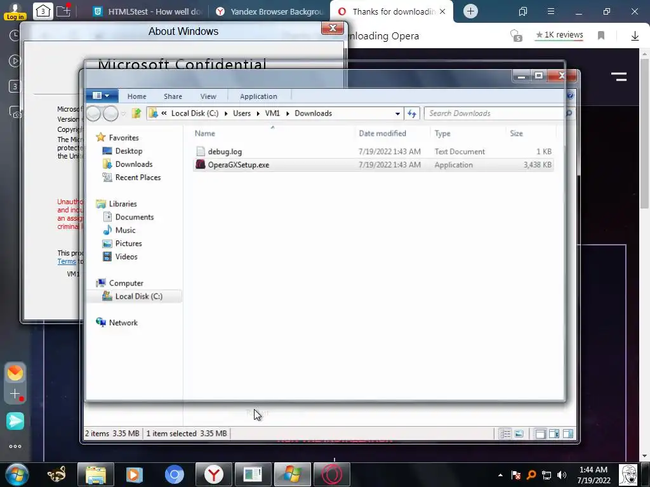Open the browser downloads arrow icon

(x=635, y=36)
